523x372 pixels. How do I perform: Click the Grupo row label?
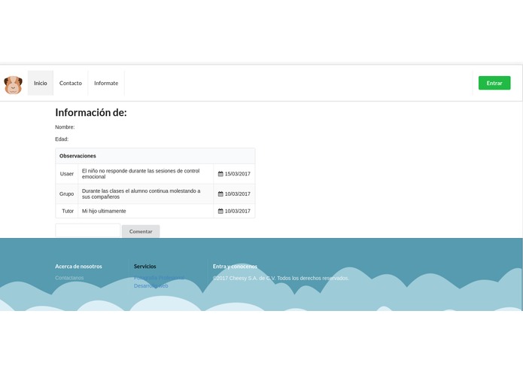pos(67,194)
